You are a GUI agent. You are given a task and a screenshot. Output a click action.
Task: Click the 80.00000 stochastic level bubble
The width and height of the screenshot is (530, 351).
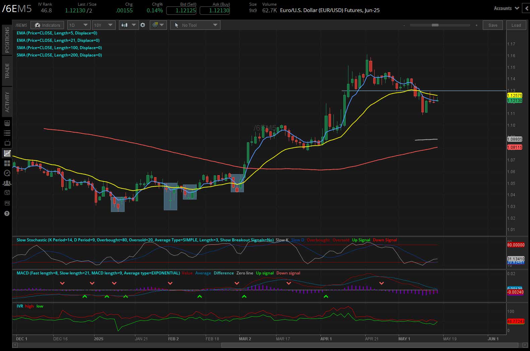[x=516, y=245]
